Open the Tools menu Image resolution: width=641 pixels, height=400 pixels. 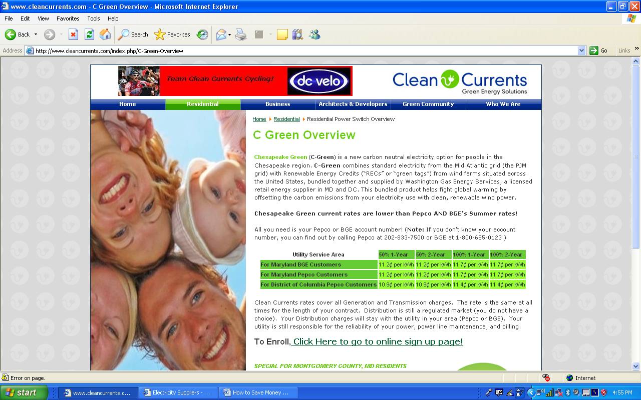point(94,18)
